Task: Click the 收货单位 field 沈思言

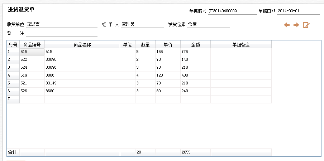Action: (62, 24)
